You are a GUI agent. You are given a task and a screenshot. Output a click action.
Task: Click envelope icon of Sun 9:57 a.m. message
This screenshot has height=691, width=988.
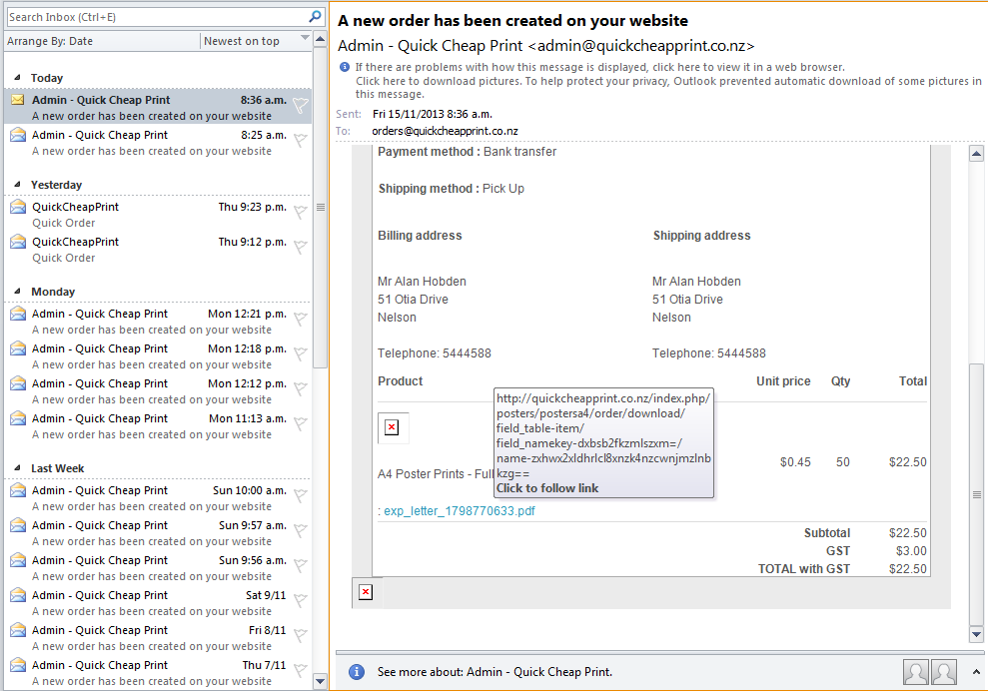(18, 524)
